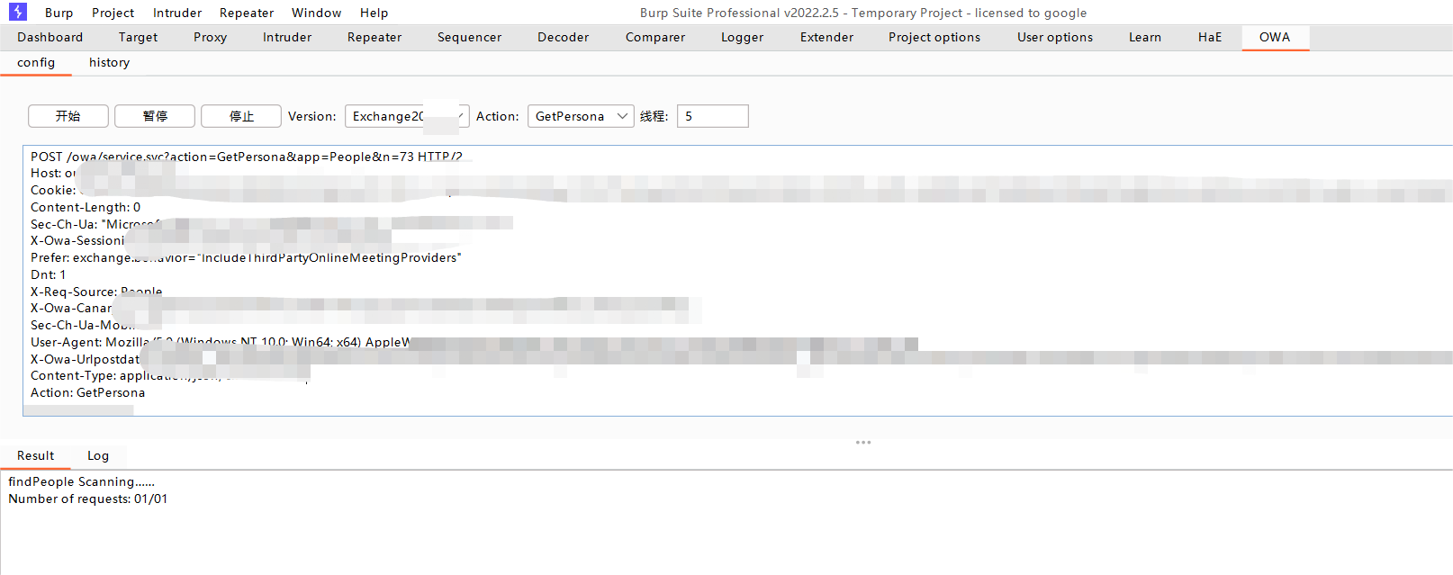Select the Result tab
The width and height of the screenshot is (1453, 575).
[35, 455]
